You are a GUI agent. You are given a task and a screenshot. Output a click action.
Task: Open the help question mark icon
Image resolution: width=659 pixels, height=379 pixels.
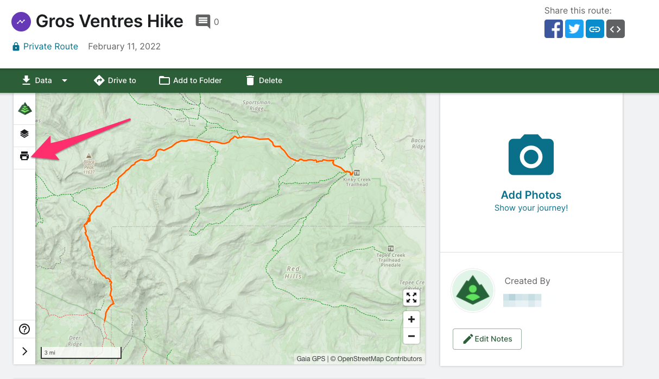24,329
